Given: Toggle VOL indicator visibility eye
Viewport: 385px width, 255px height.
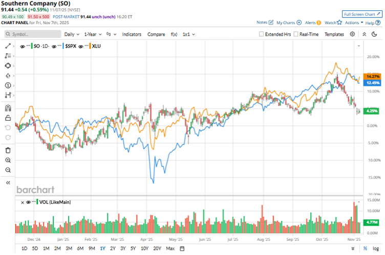Looking at the screenshot, I should 28,202.
